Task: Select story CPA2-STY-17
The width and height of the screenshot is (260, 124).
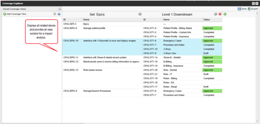Action: [150, 87]
